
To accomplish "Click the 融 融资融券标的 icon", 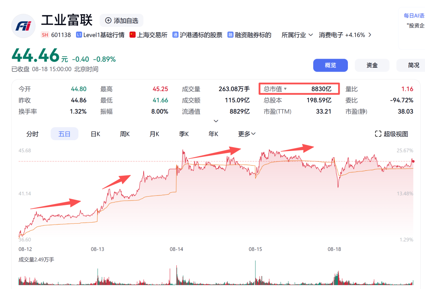I will [x=230, y=35].
